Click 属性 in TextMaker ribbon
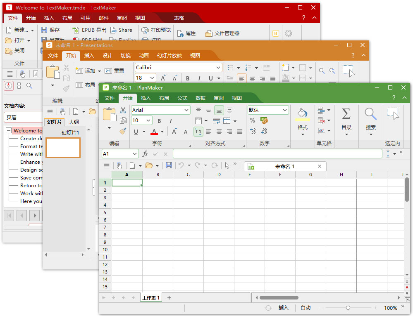 click(186, 33)
